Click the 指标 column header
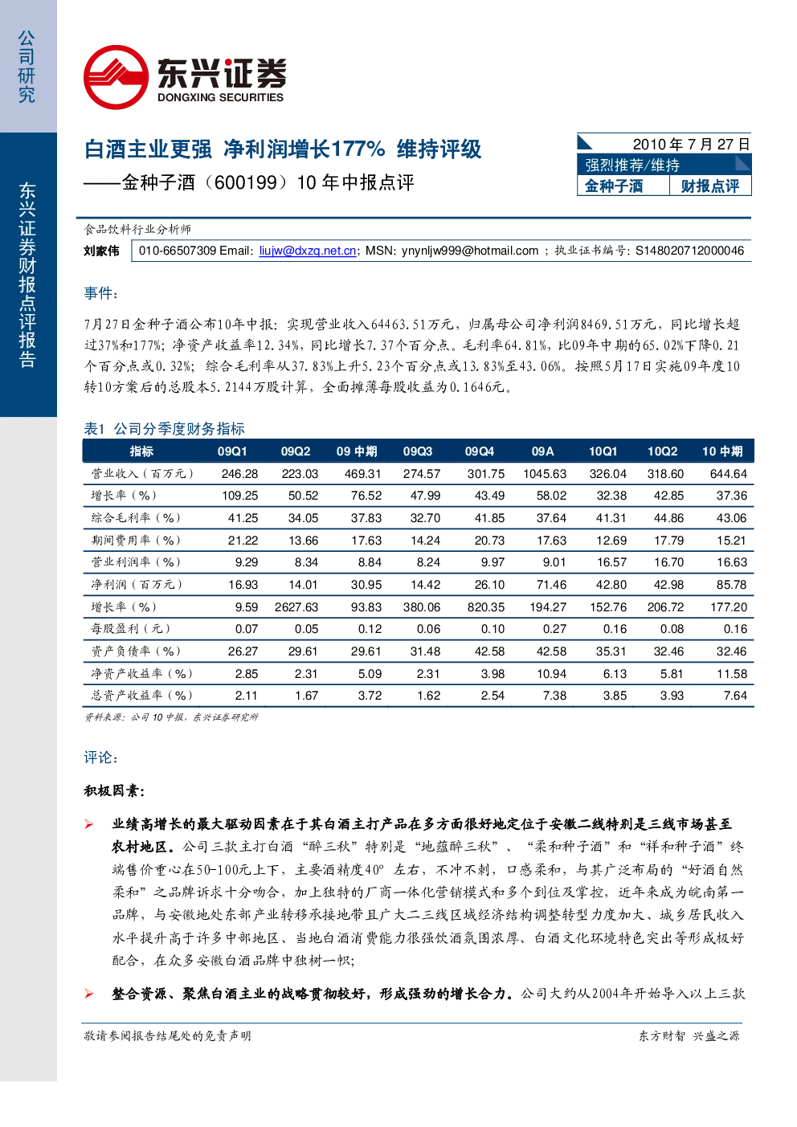The image size is (797, 1127). pyautogui.click(x=141, y=451)
